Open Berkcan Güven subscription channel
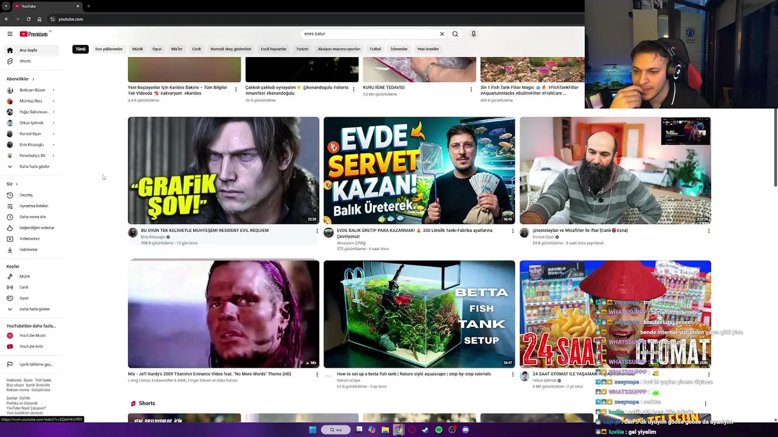The width and height of the screenshot is (778, 437). (x=32, y=90)
